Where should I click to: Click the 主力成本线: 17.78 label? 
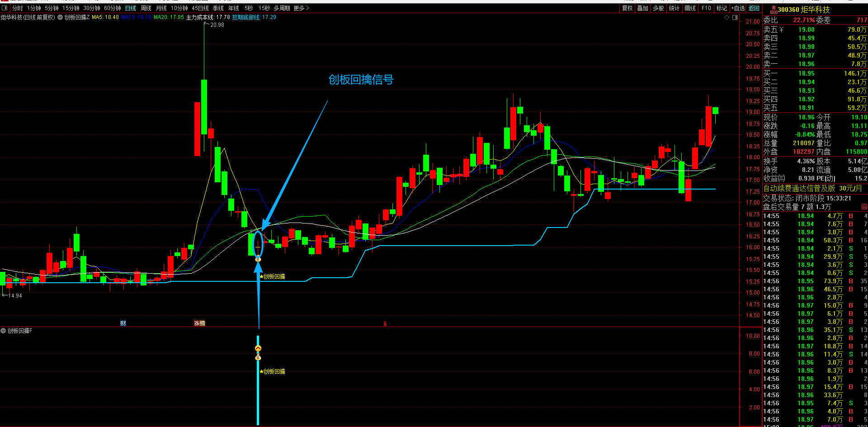(208, 17)
